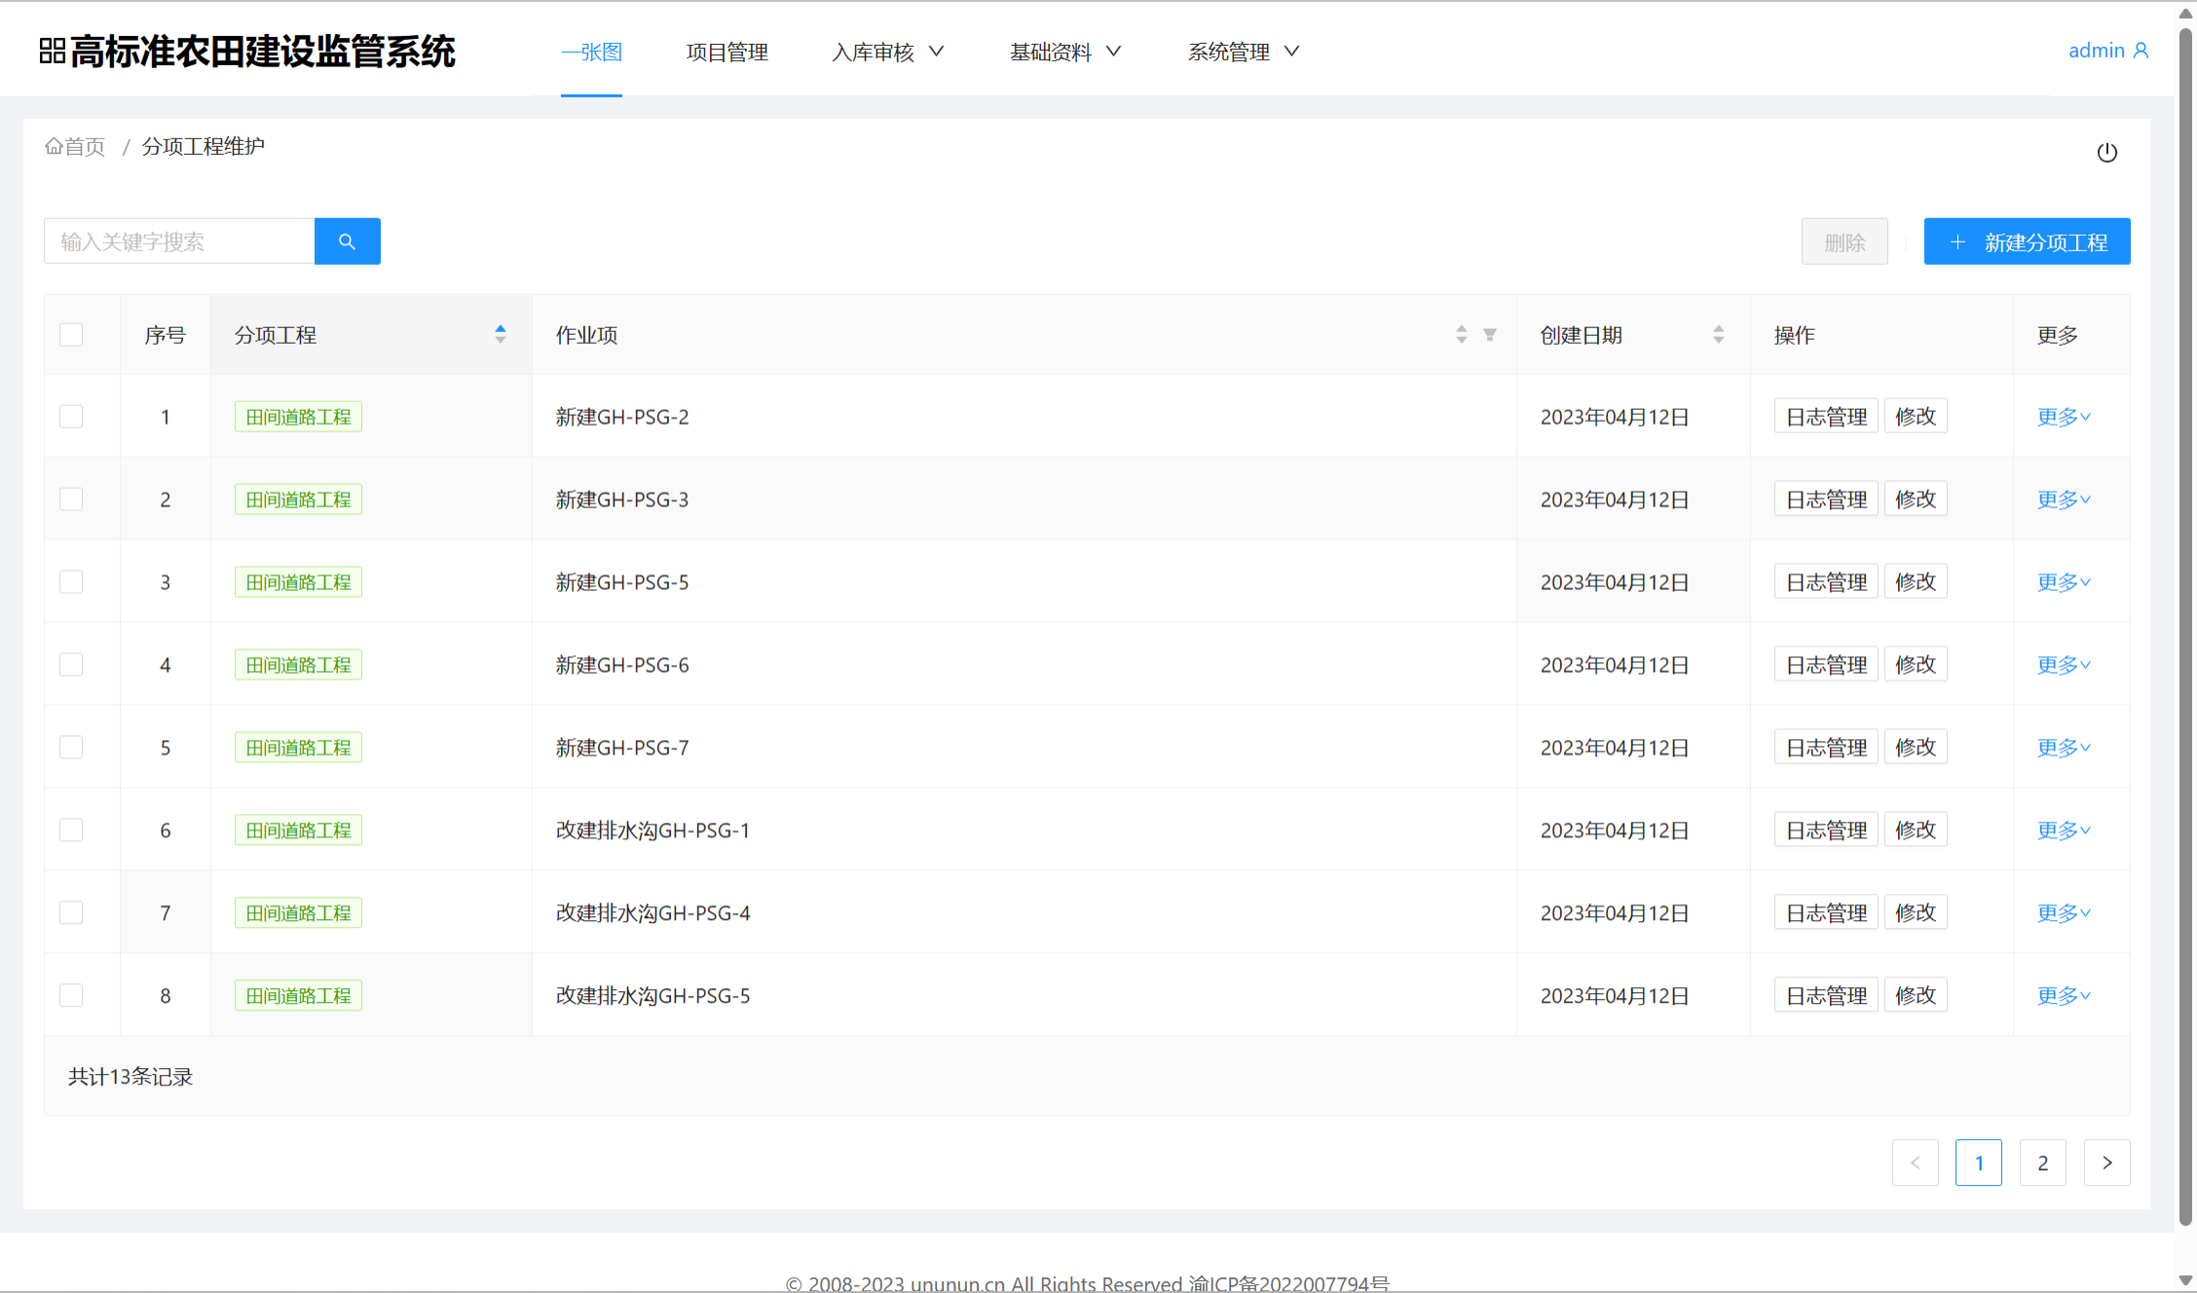Check the row for 新建GH-PSG-7

click(x=71, y=748)
